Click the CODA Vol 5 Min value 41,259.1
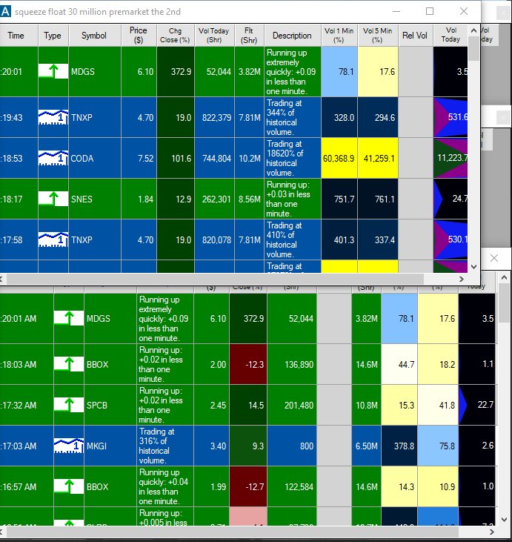The height and width of the screenshot is (542, 512). [379, 159]
